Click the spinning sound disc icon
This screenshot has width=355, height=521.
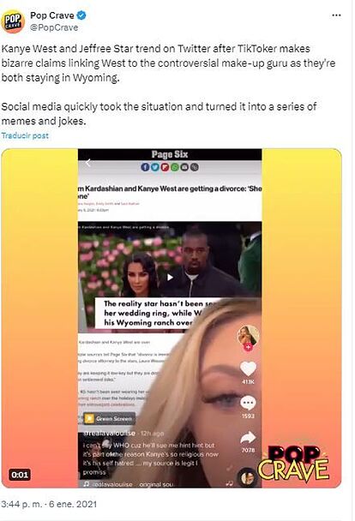tap(247, 478)
